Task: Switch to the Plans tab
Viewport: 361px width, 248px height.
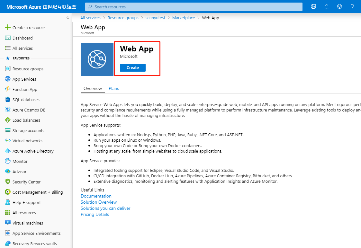Action: 114,89
